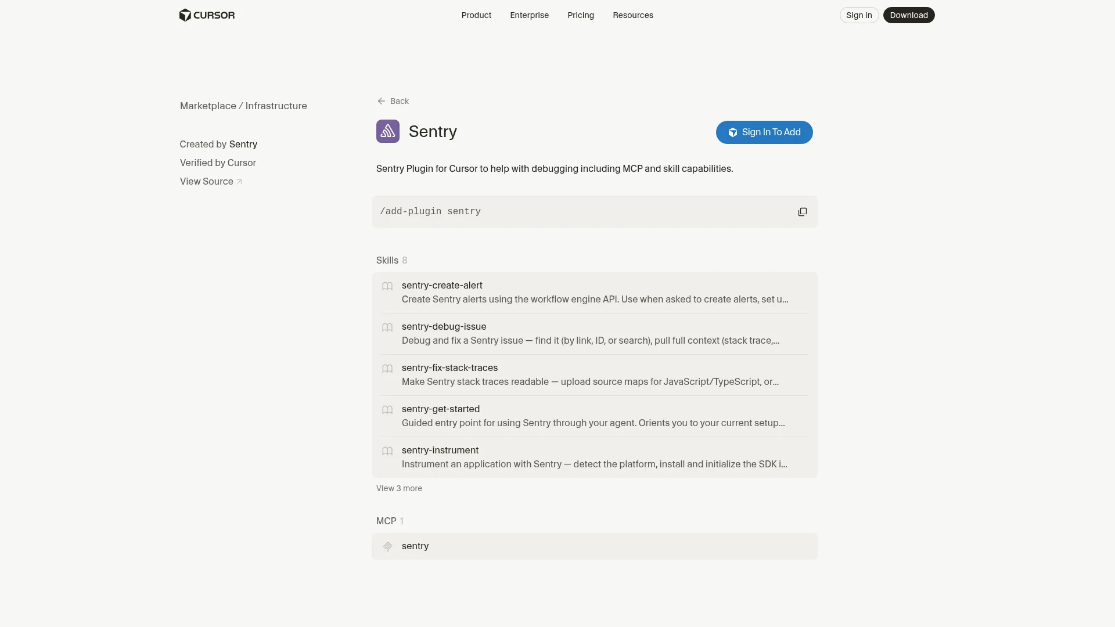
Task: Click the external arrow next to View Source
Action: coord(239,182)
